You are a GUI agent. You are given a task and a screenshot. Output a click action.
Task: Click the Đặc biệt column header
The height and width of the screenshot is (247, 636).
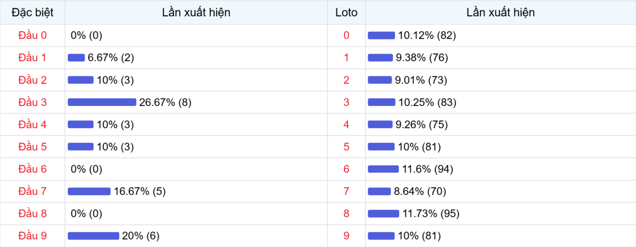tap(32, 13)
